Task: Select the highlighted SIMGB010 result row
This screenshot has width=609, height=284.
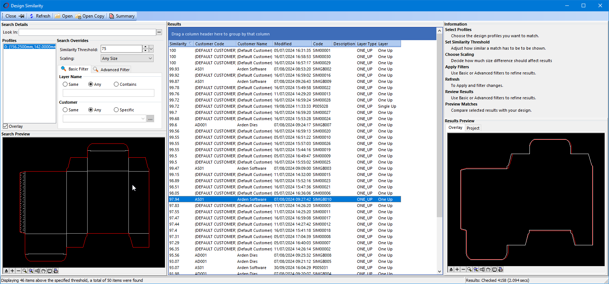Action: pyautogui.click(x=285, y=199)
